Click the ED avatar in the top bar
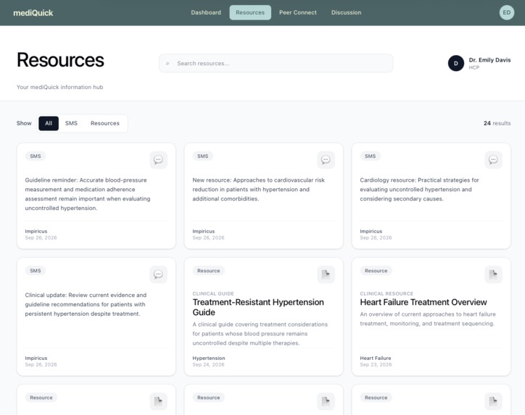 pyautogui.click(x=507, y=13)
